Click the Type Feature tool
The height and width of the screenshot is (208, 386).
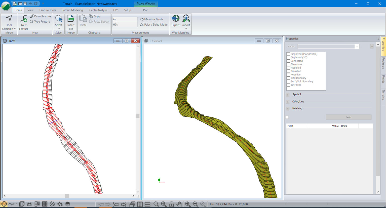[40, 22]
